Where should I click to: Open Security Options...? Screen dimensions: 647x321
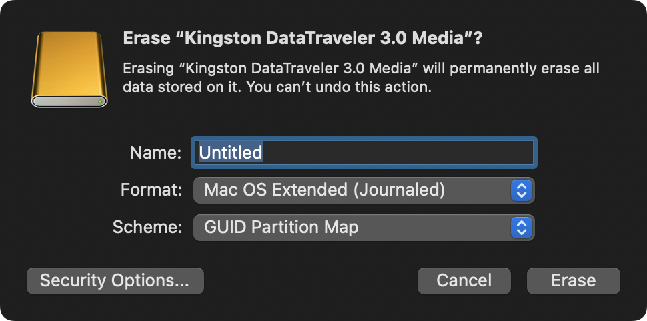click(x=115, y=281)
